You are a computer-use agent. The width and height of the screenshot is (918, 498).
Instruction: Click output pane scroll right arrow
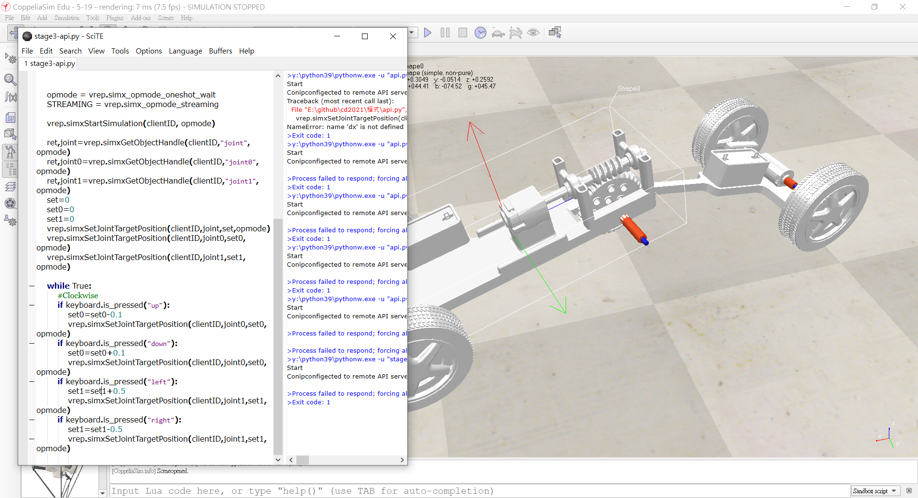(x=402, y=460)
